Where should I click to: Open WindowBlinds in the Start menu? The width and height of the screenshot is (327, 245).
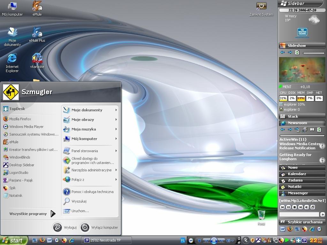click(17, 157)
